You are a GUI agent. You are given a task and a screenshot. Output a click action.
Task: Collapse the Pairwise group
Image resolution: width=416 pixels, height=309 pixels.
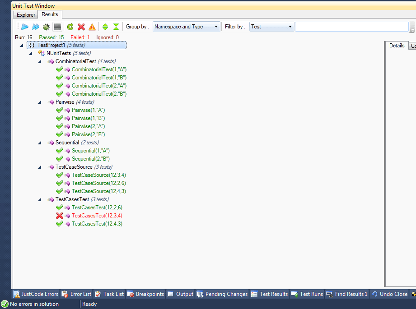click(40, 102)
